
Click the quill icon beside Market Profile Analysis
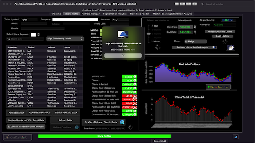point(230,48)
